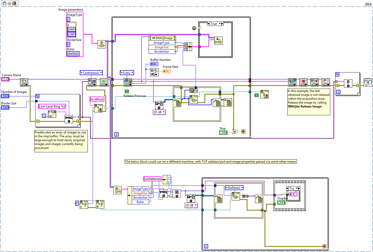Click the Buffer Number U32 indicator
The height and width of the screenshot is (252, 373).
tap(154, 64)
